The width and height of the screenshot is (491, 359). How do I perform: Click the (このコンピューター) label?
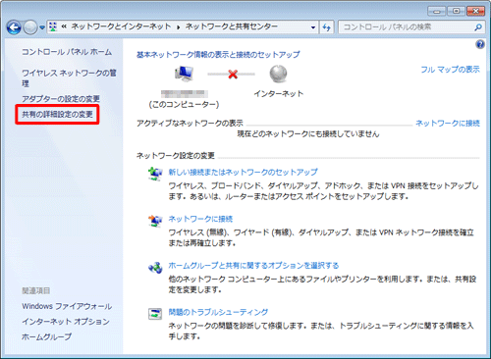[184, 104]
